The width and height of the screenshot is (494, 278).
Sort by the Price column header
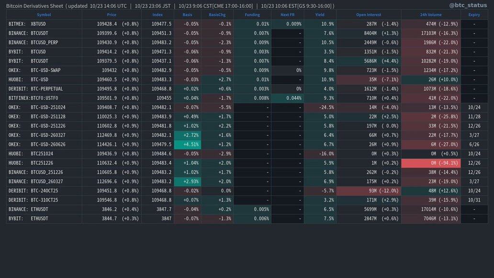tap(112, 15)
